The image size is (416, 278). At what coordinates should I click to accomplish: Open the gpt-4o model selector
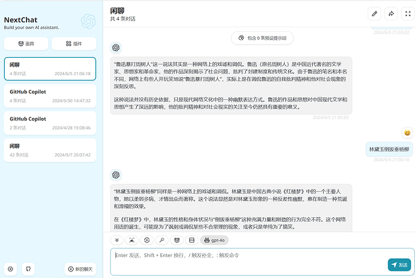(215, 240)
